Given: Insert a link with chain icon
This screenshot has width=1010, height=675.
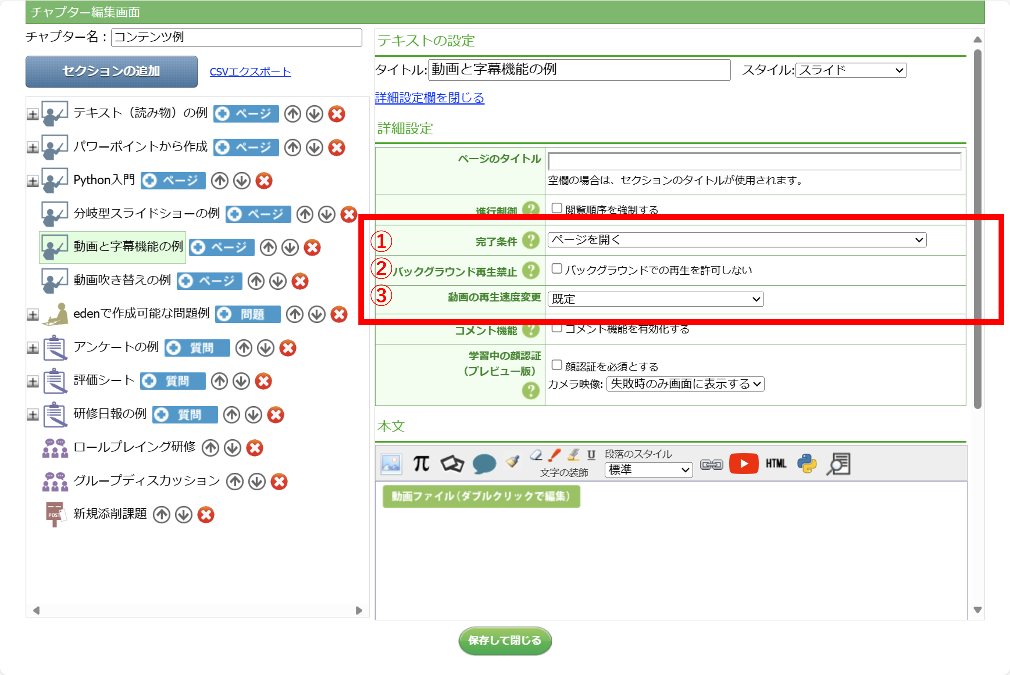Looking at the screenshot, I should pos(711,464).
